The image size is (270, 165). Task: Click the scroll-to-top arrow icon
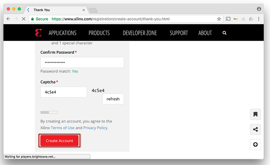pos(255,145)
